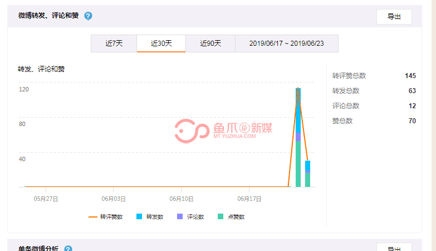Toggle the 点赞数 legend entry
Viewport: 436px width, 251px height.
[231, 217]
